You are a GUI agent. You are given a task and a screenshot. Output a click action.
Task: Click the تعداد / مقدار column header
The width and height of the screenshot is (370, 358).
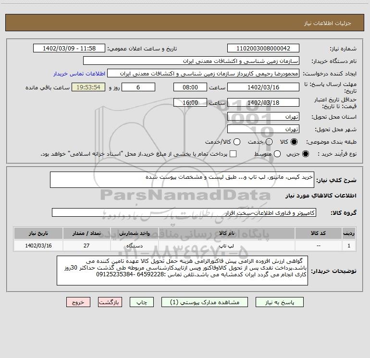(x=86, y=233)
